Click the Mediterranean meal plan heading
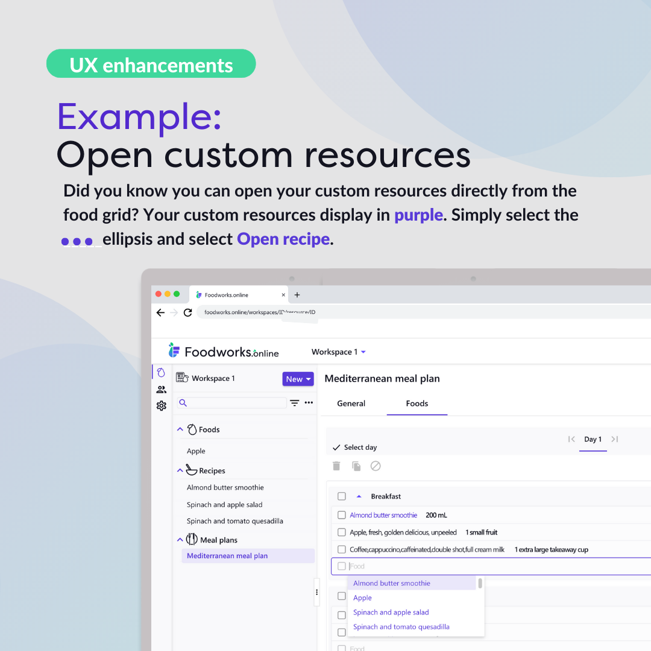 (x=382, y=379)
